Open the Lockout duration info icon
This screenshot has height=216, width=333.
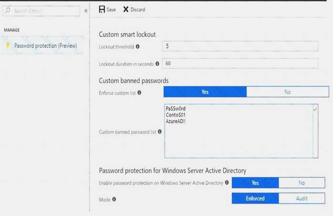pyautogui.click(x=157, y=63)
